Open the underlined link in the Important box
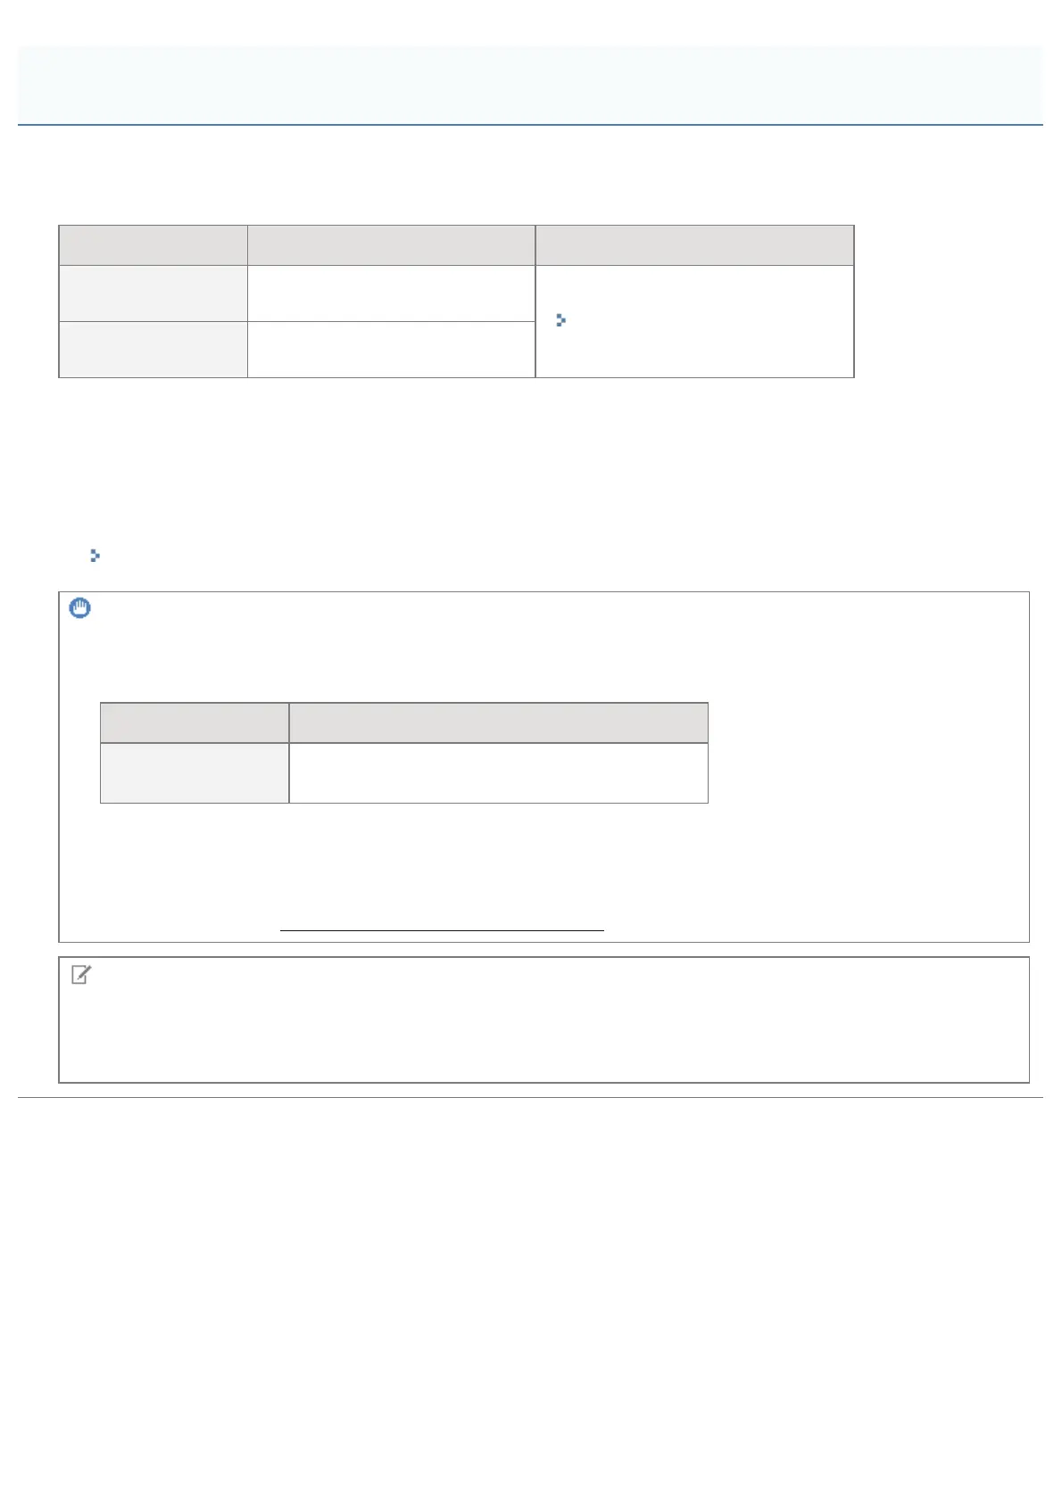The image size is (1062, 1502). point(442,928)
